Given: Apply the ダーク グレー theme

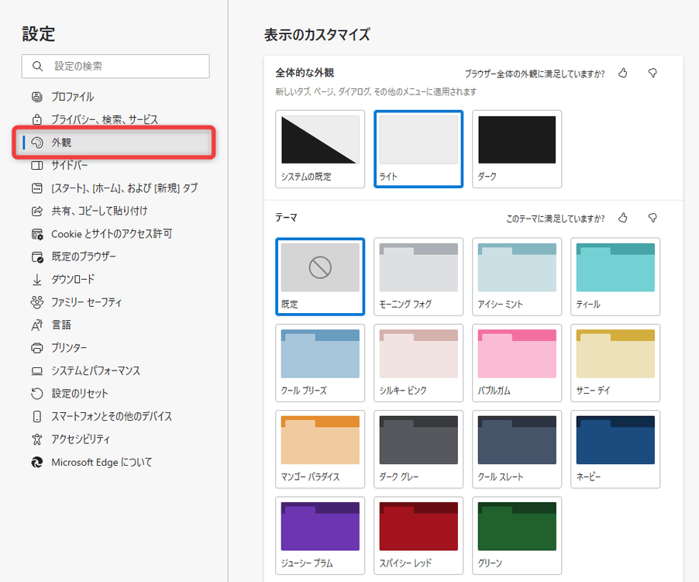Looking at the screenshot, I should [418, 449].
